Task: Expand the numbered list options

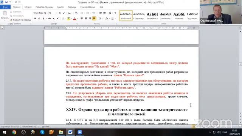Action: 90,13
